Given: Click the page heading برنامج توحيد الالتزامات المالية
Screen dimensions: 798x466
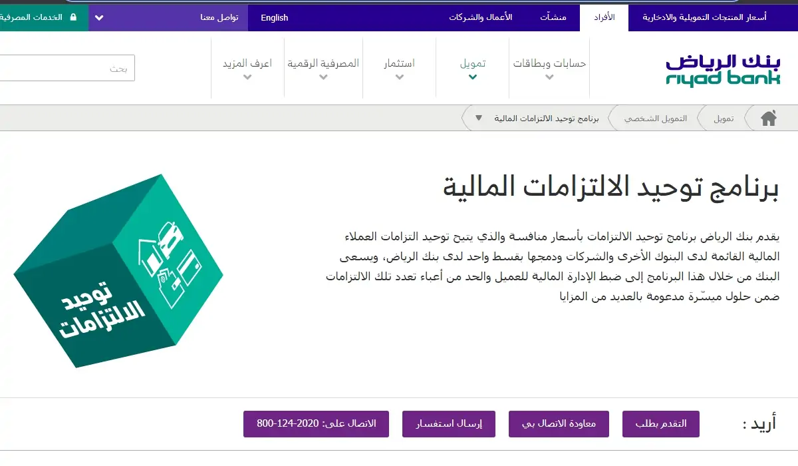Looking at the screenshot, I should pyautogui.click(x=610, y=188).
